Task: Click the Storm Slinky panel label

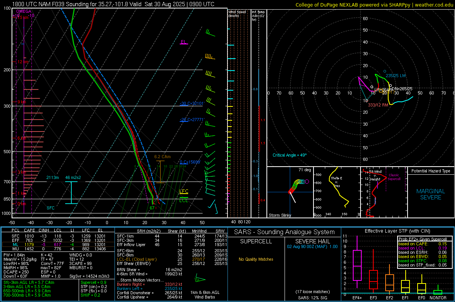Action: 280,215
